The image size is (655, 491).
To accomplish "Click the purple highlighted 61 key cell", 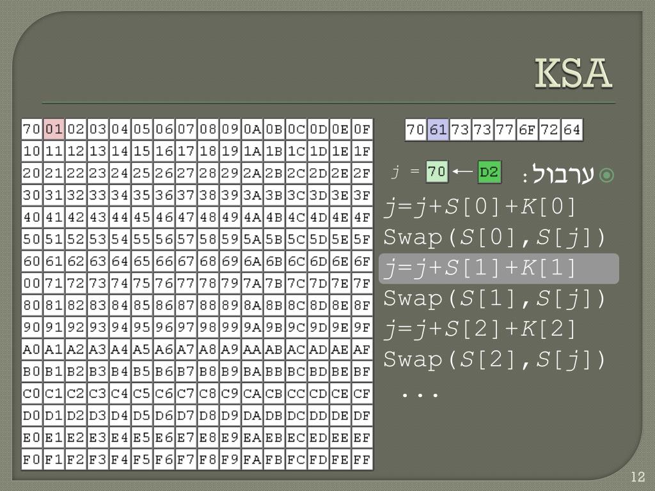I will (438, 130).
